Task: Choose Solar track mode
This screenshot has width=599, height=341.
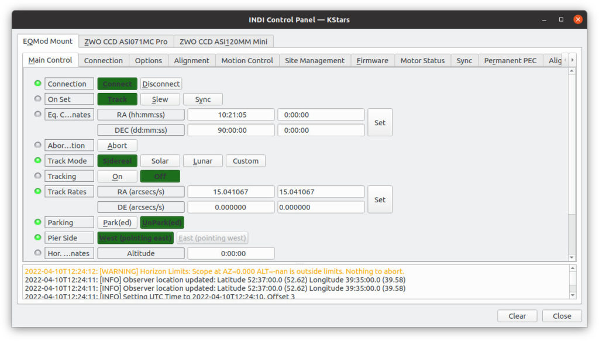Action: [x=160, y=161]
